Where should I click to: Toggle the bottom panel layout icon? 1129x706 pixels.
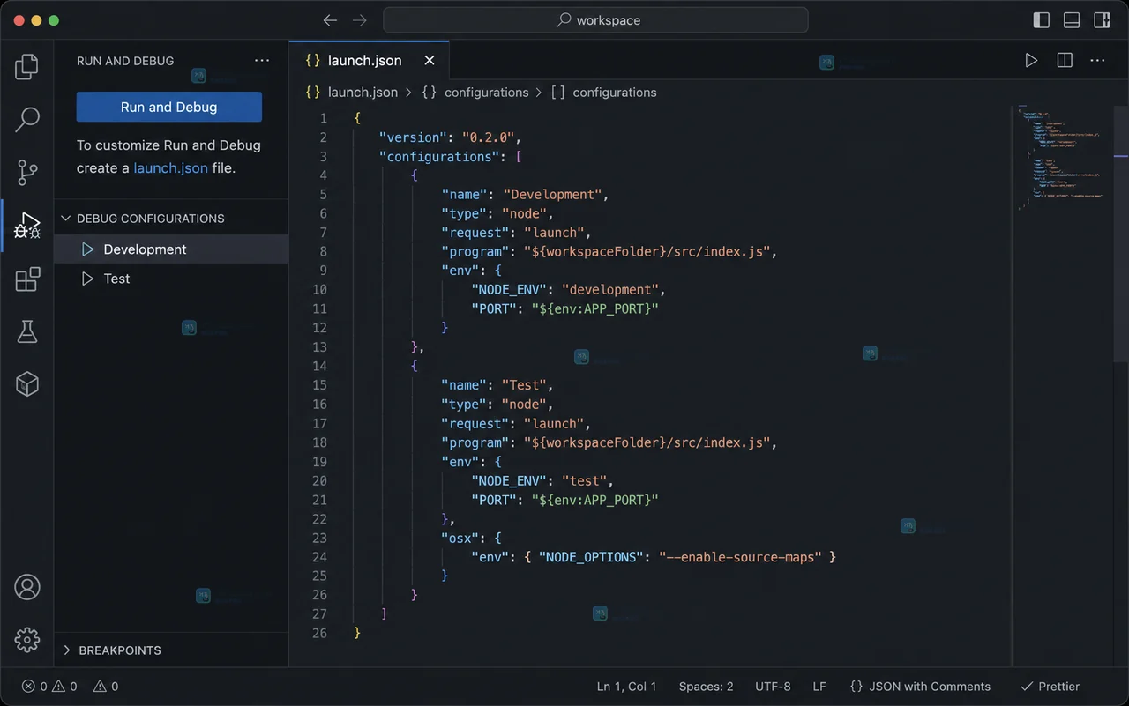click(1072, 20)
